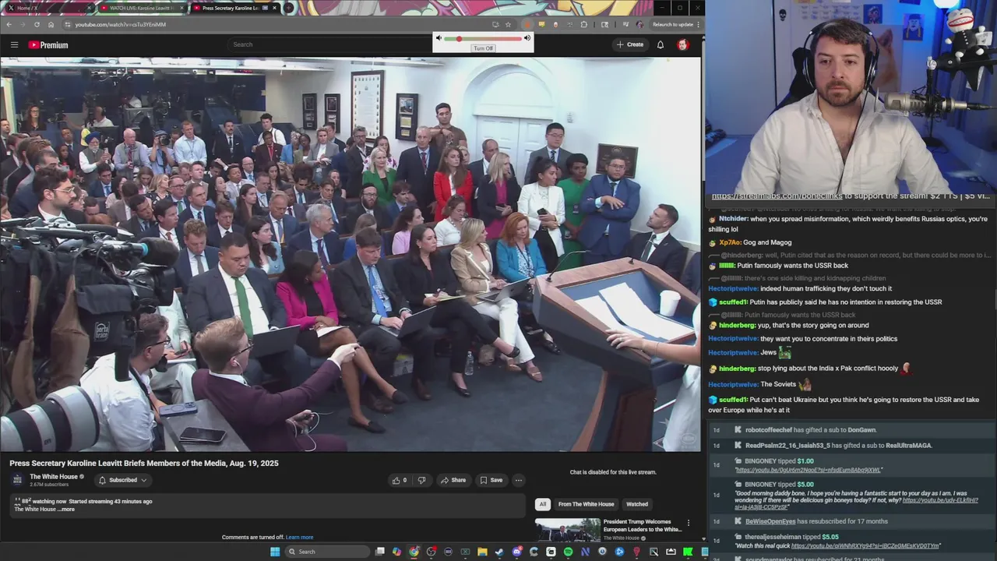Image resolution: width=997 pixels, height=561 pixels.
Task: Select the Watched filter chip
Action: click(637, 504)
